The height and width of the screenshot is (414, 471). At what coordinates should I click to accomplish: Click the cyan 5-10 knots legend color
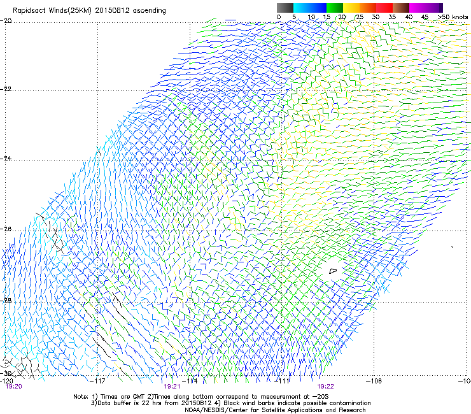tap(302, 8)
